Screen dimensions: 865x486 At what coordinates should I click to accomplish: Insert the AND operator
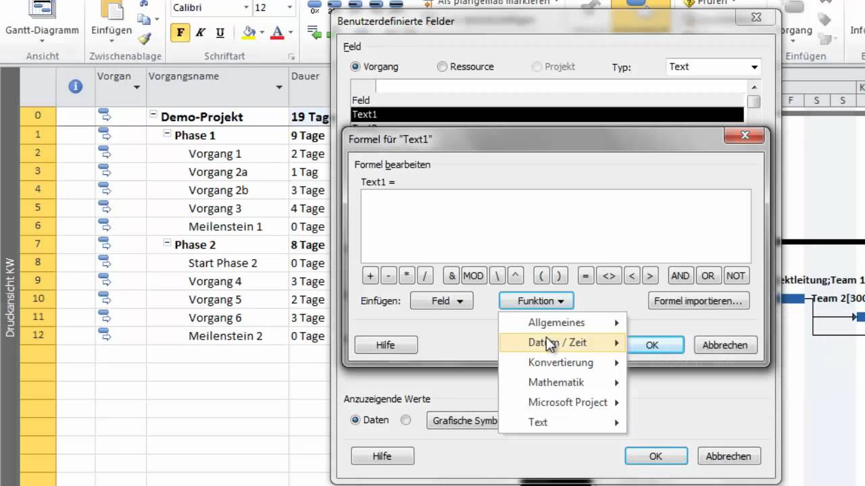pos(681,275)
